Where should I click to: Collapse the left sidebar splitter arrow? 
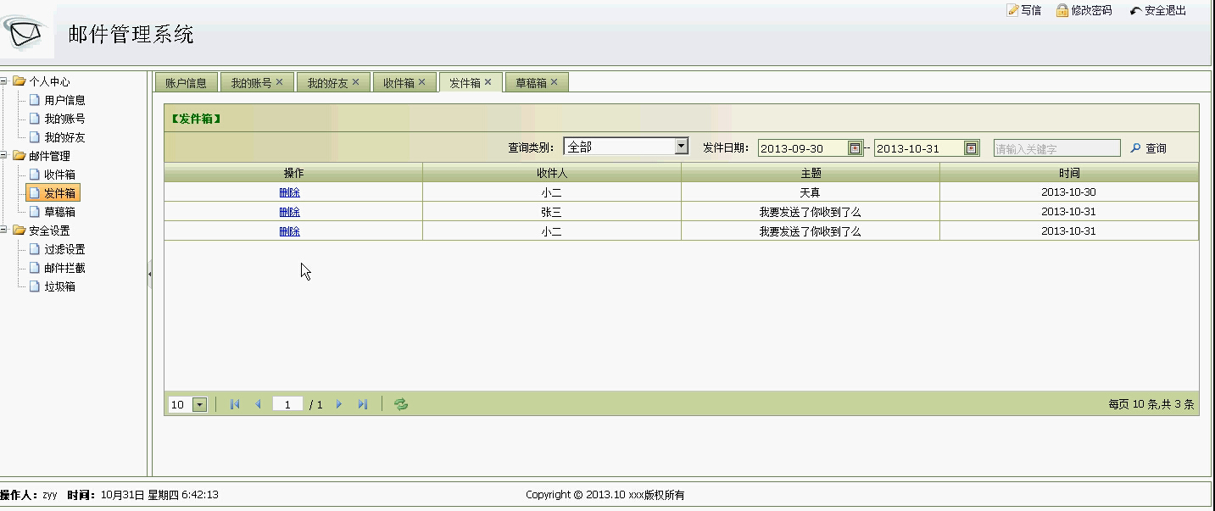(150, 274)
